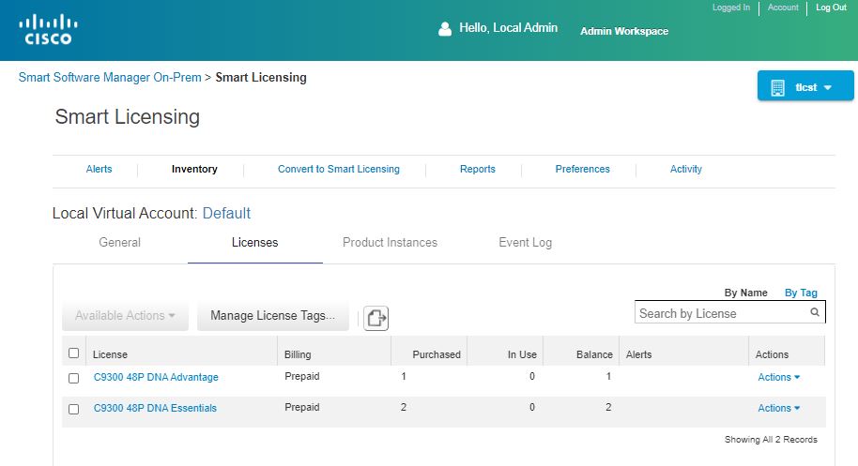Image resolution: width=858 pixels, height=466 pixels.
Task: Open Actions menu for DNA Essentials license
Action: point(778,408)
